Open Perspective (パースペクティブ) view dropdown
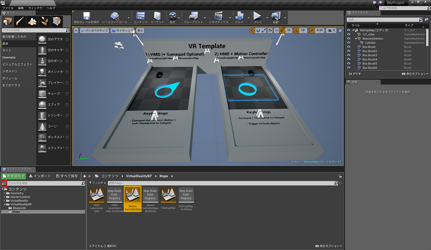 click(x=94, y=30)
